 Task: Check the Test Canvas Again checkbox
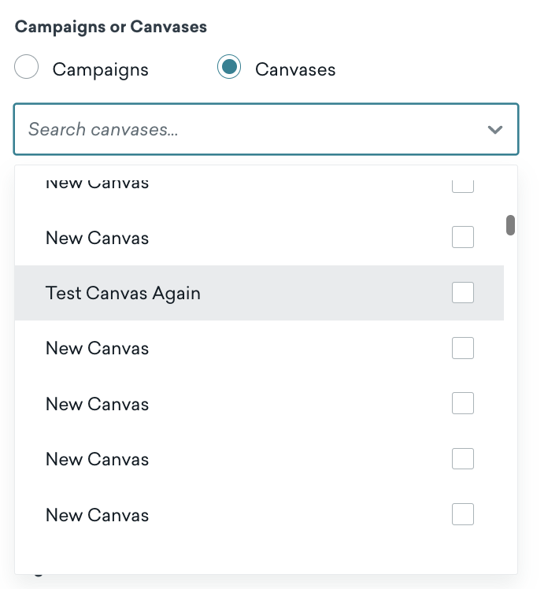[x=462, y=293]
